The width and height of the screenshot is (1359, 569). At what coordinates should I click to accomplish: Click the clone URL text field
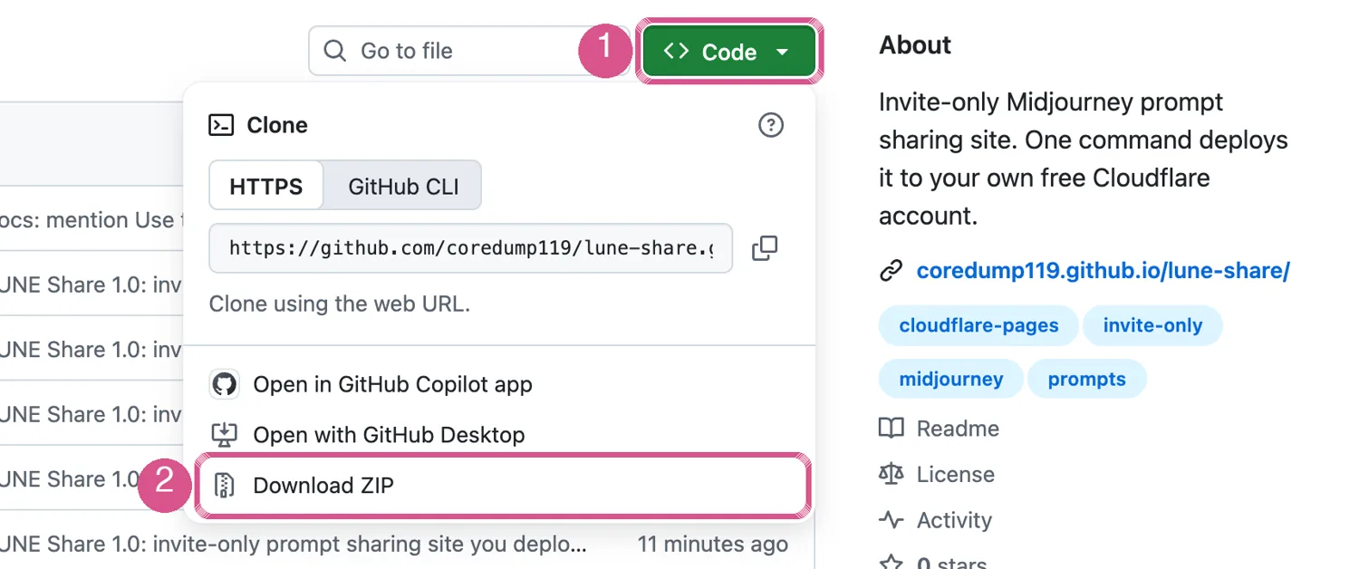pyautogui.click(x=470, y=247)
